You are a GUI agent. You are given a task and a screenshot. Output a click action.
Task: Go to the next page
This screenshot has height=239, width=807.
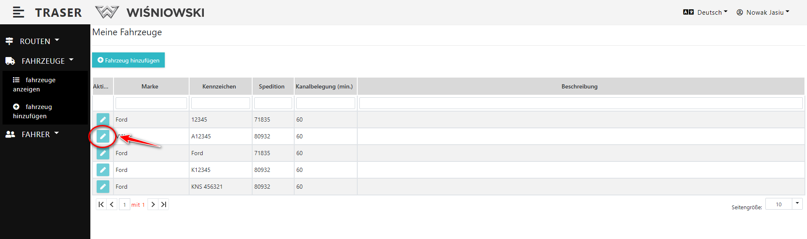point(153,205)
